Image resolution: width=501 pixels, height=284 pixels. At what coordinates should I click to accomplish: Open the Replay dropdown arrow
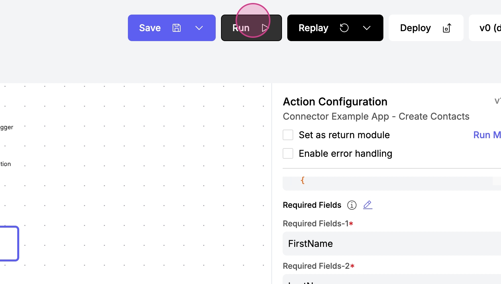pos(367,28)
